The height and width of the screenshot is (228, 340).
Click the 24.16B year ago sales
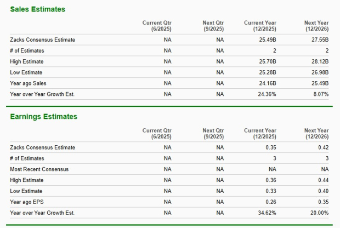point(267,83)
